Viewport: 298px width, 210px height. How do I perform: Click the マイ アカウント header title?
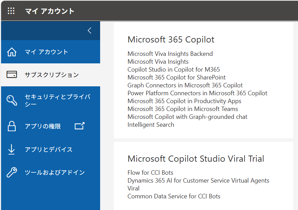pyautogui.click(x=50, y=11)
